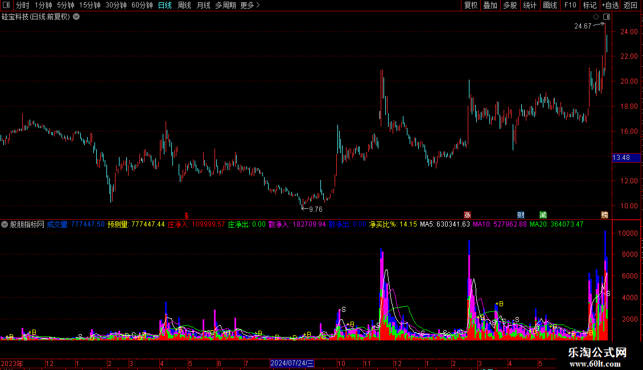Image resolution: width=643 pixels, height=370 pixels.
Task: Click the diamond icon above the chart
Action: 596,17
